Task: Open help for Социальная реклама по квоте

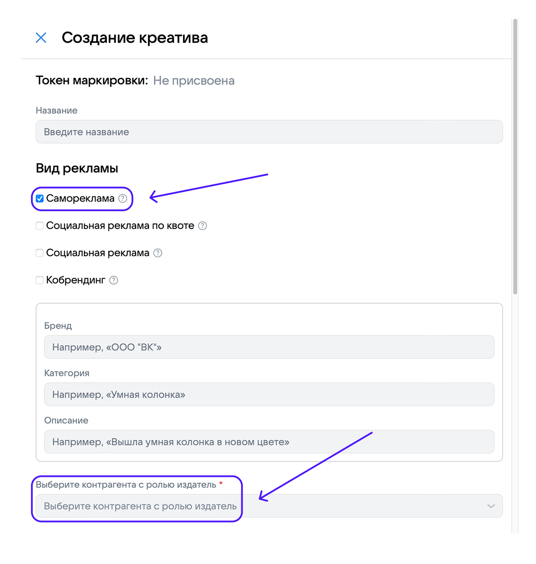Action: click(203, 226)
